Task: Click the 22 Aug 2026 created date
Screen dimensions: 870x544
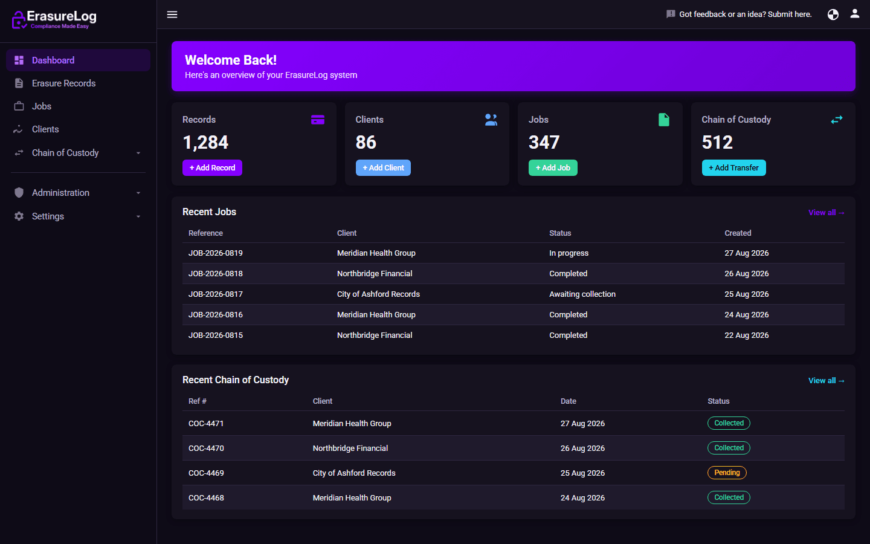Action: point(747,335)
